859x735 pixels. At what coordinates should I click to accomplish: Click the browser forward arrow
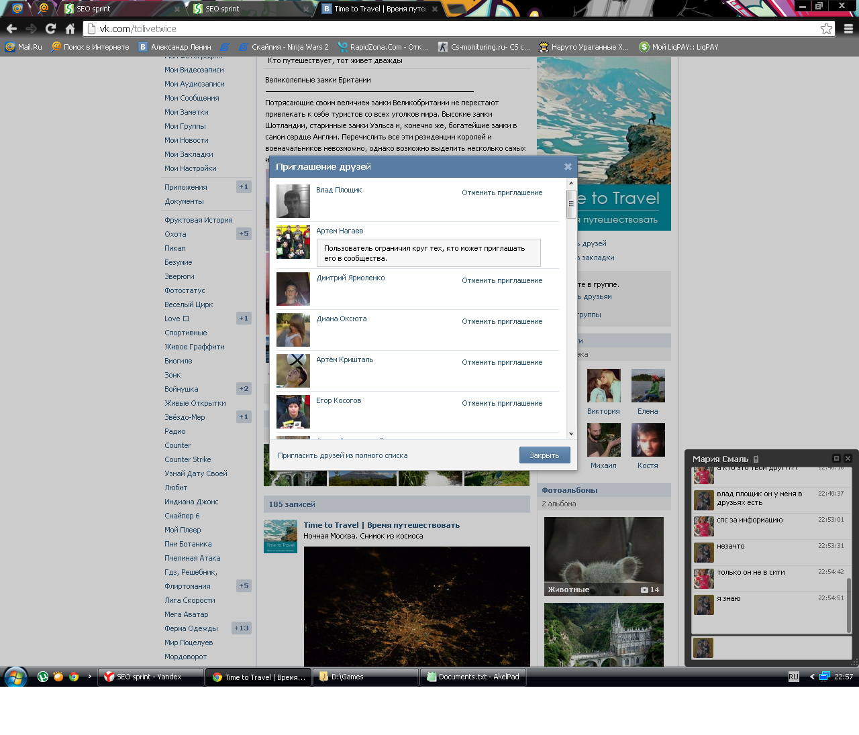31,29
